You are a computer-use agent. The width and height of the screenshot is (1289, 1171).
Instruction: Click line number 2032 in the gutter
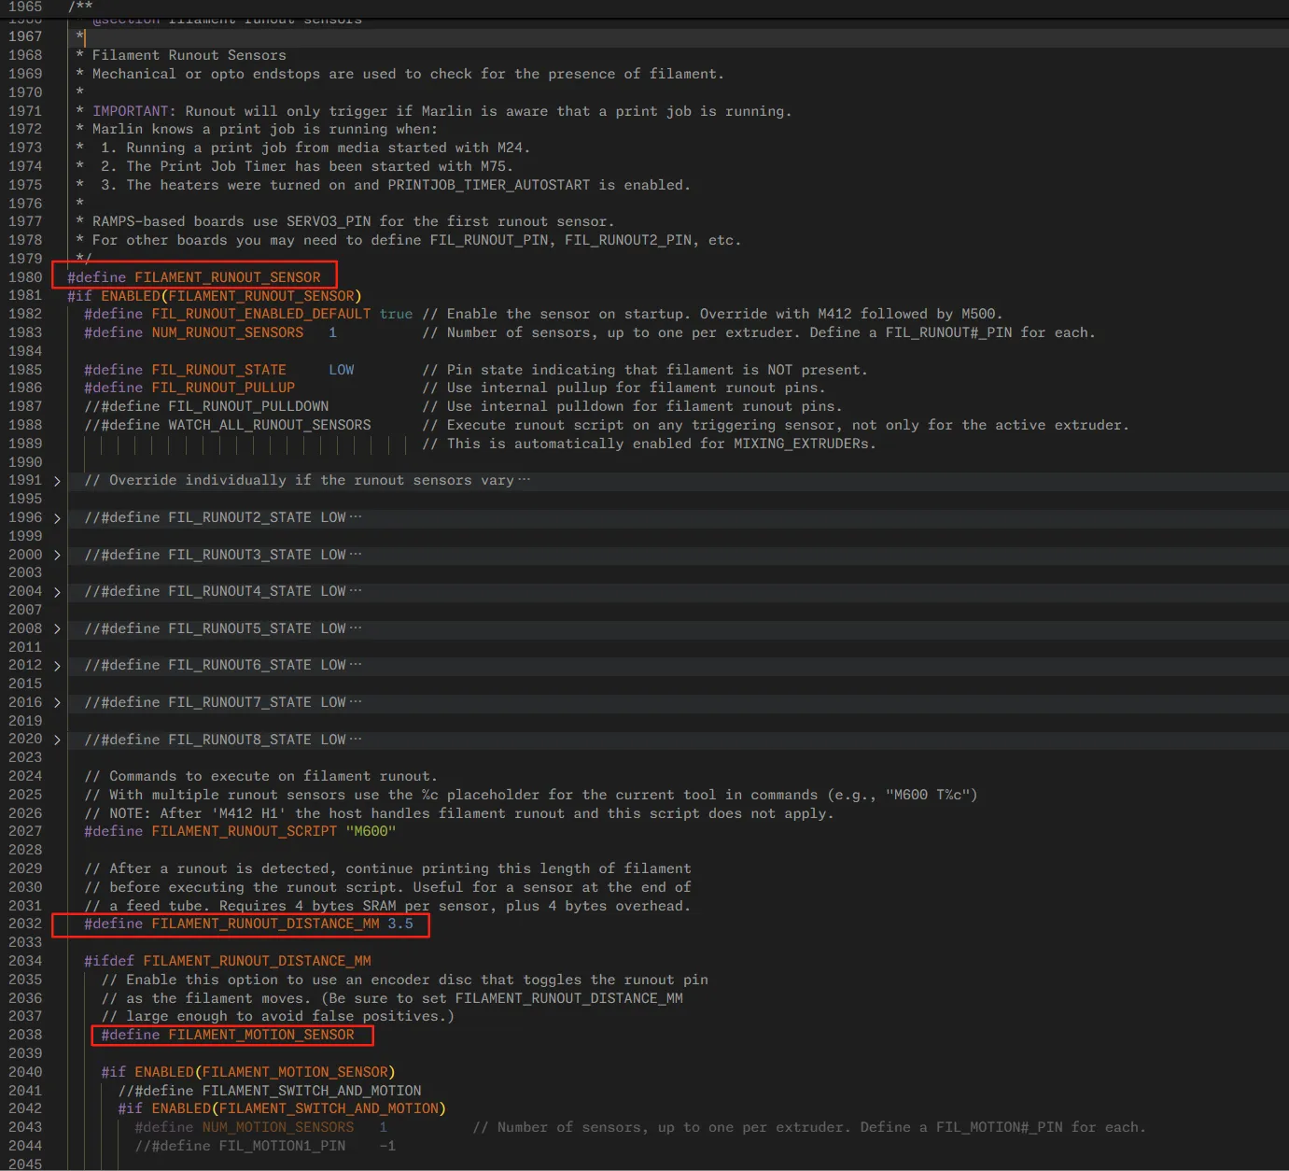[25, 924]
